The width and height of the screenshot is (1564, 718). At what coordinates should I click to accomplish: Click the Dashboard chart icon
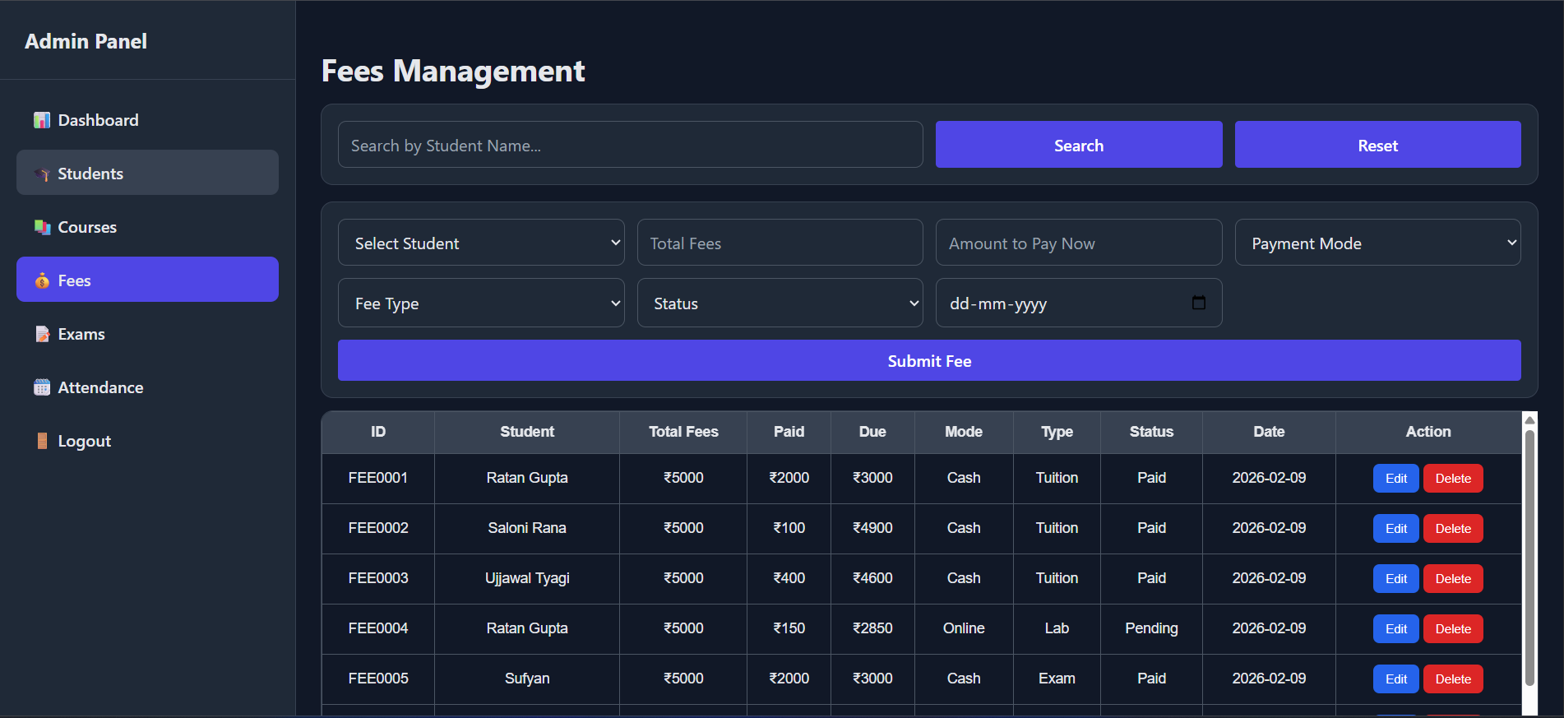click(42, 120)
